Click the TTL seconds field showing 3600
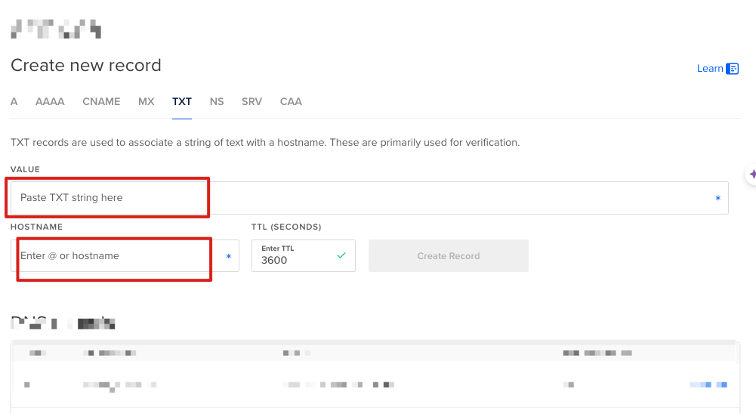Screen dimensions: 756x414 tap(295, 260)
